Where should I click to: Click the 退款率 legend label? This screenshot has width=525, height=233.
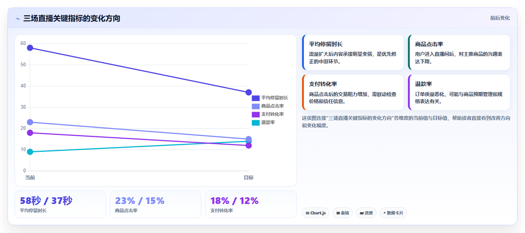(x=268, y=122)
